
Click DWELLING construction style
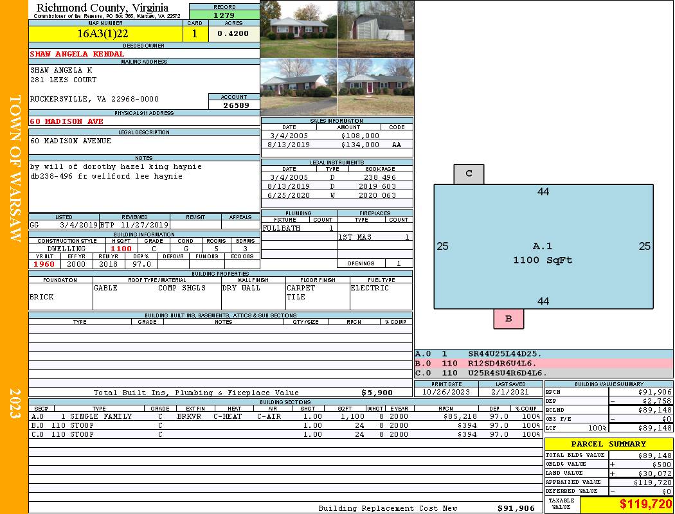click(66, 249)
